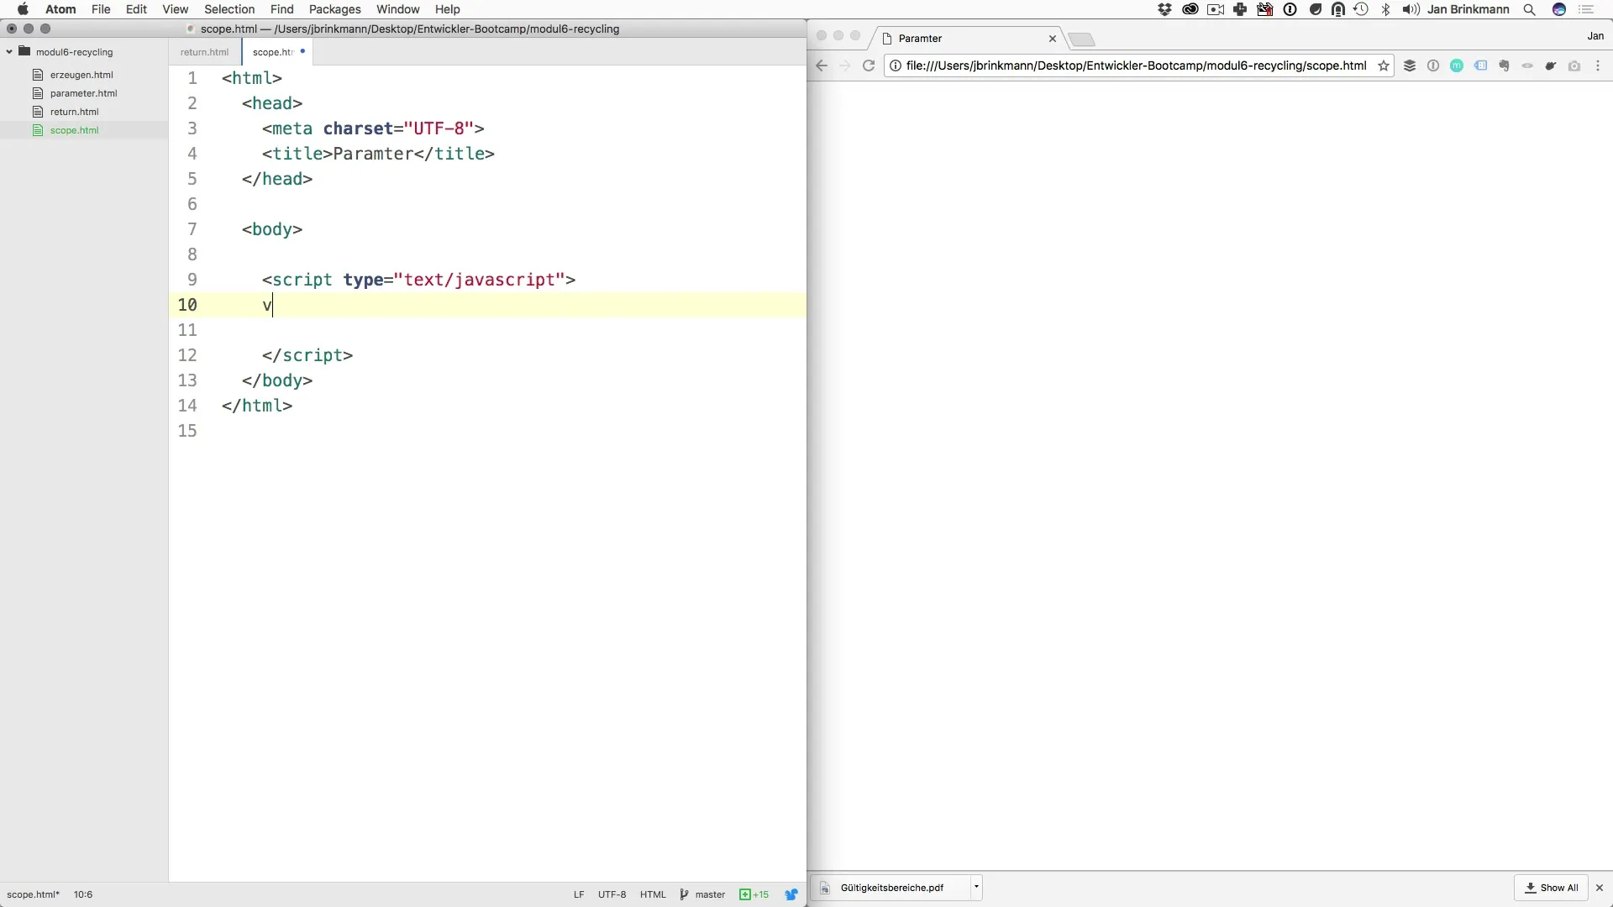Open the Bluetooth menu bar icon
Screen dimensions: 1613x907
[x=1385, y=9]
